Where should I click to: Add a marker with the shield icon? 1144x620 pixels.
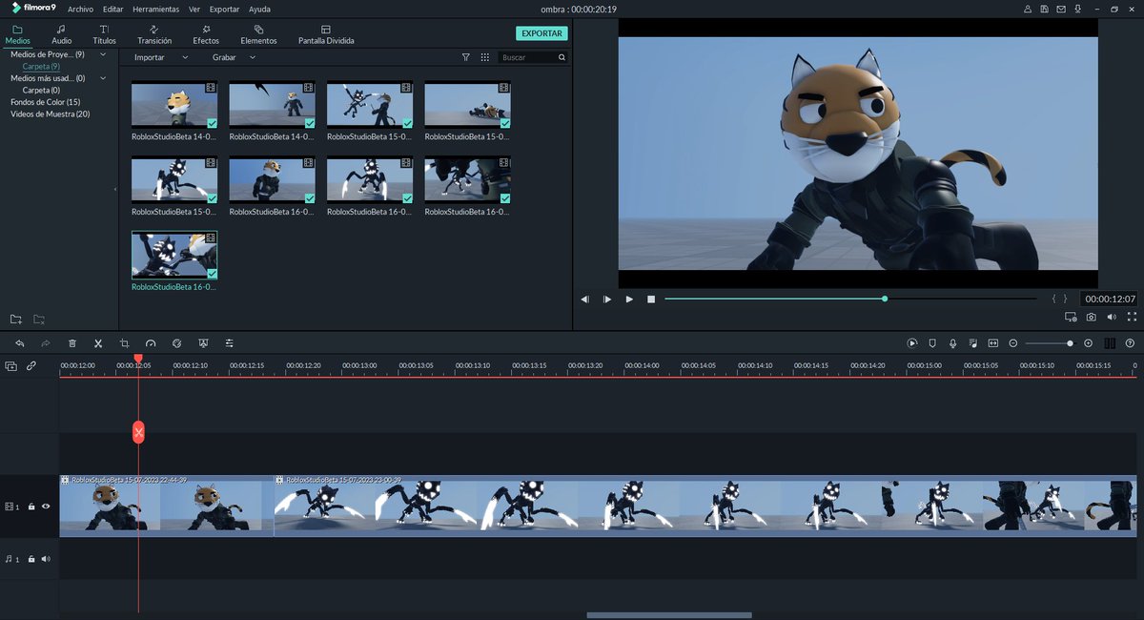tap(932, 343)
